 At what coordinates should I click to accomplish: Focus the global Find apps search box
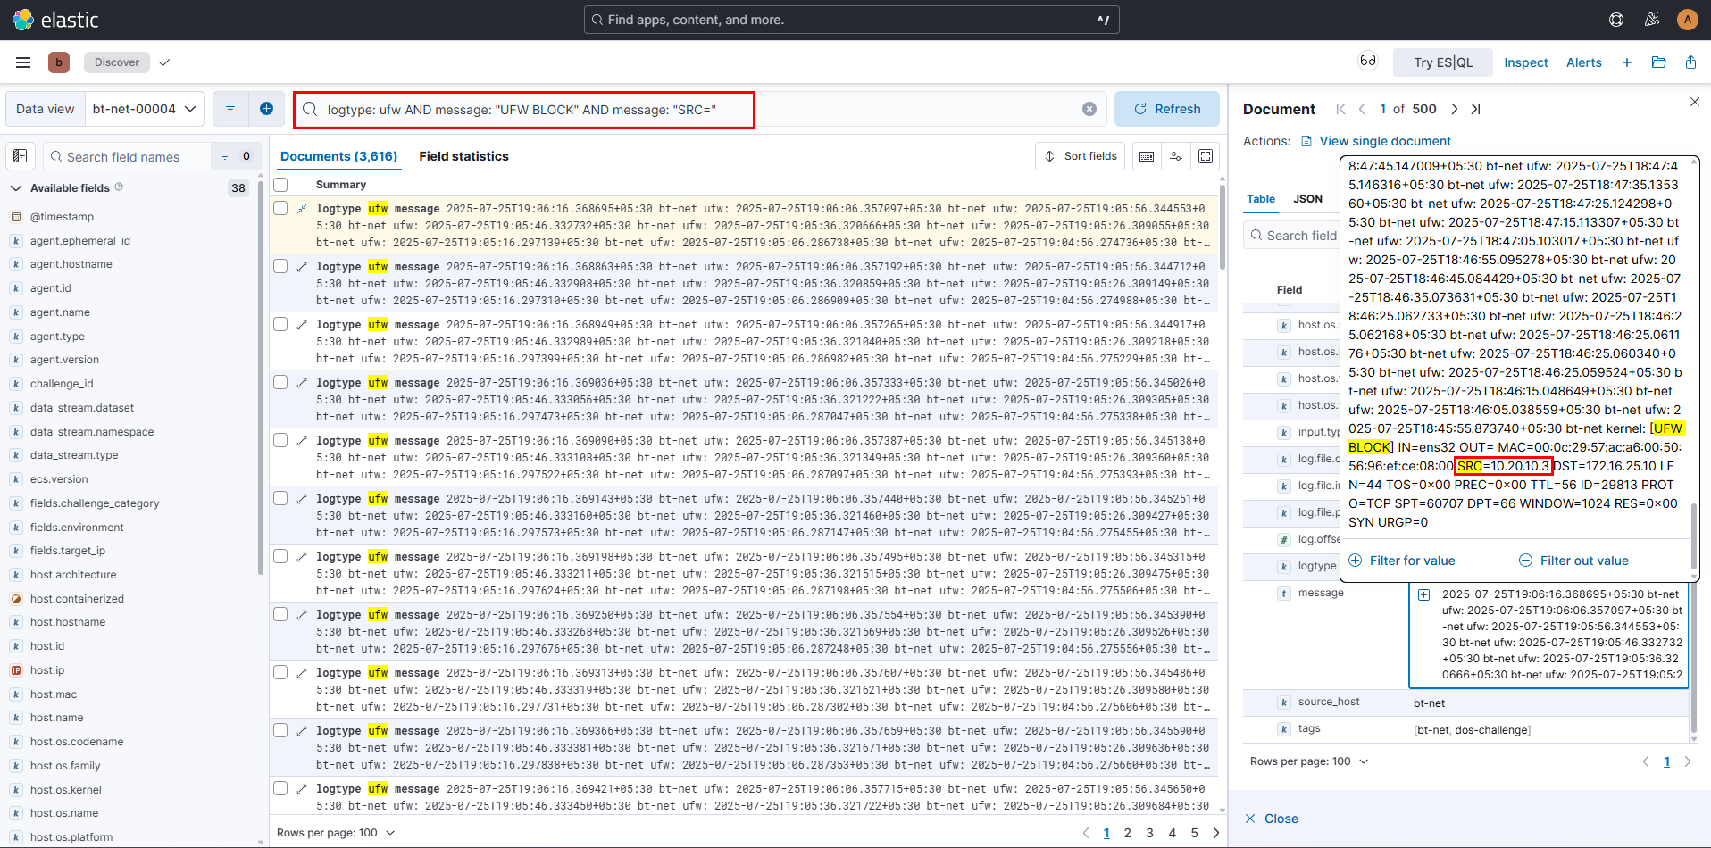coord(851,20)
